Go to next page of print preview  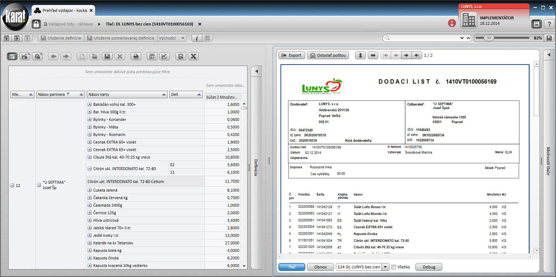point(406,55)
